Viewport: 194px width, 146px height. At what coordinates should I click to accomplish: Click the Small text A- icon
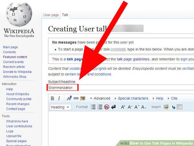[130, 107]
